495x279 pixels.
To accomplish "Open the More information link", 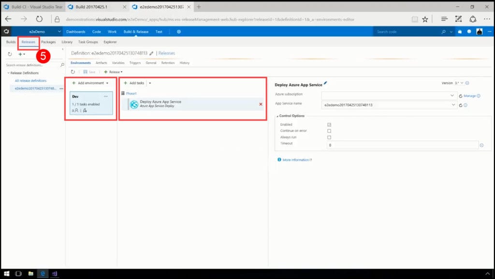I will point(296,160).
